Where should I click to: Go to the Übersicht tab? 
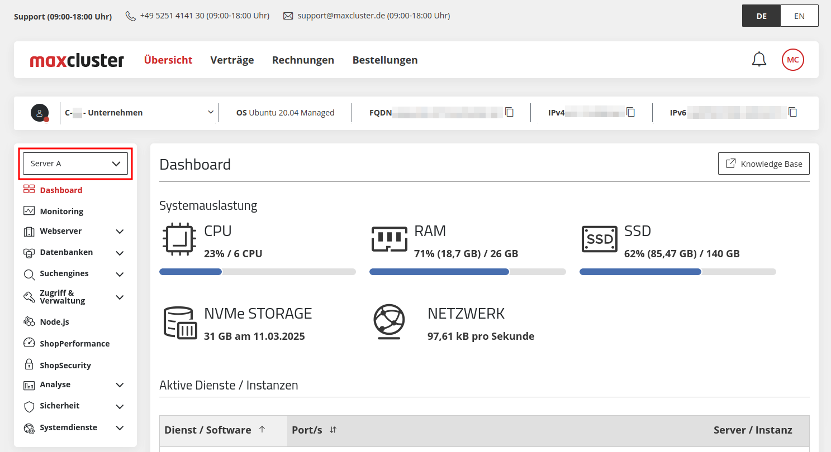coord(168,60)
